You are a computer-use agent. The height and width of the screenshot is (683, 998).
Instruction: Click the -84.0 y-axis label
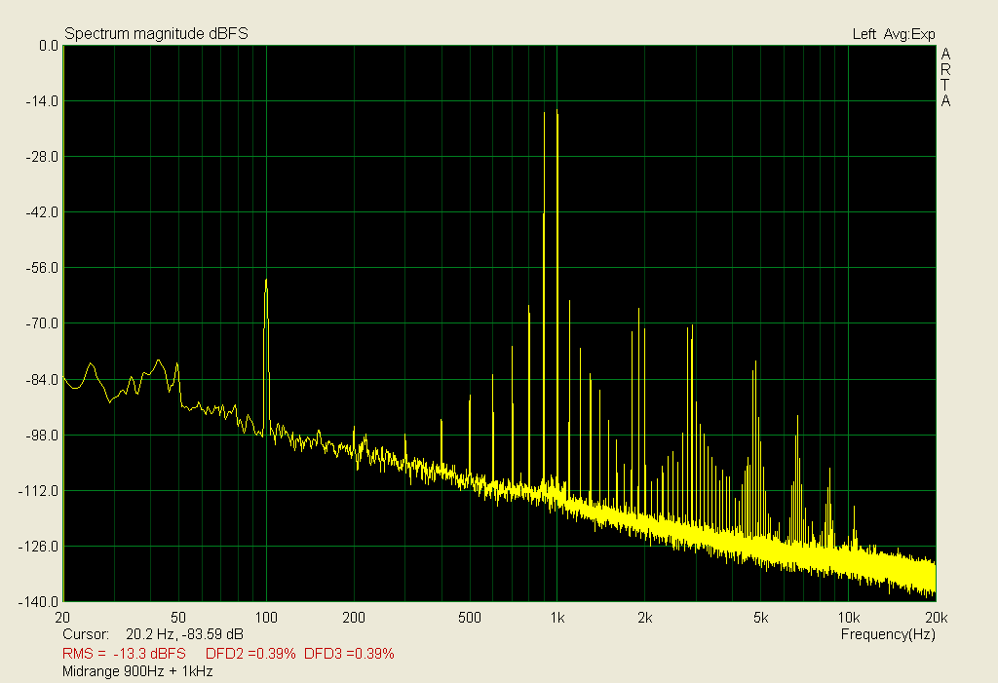pos(42,379)
